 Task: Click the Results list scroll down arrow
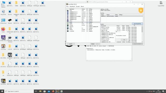click(142, 42)
